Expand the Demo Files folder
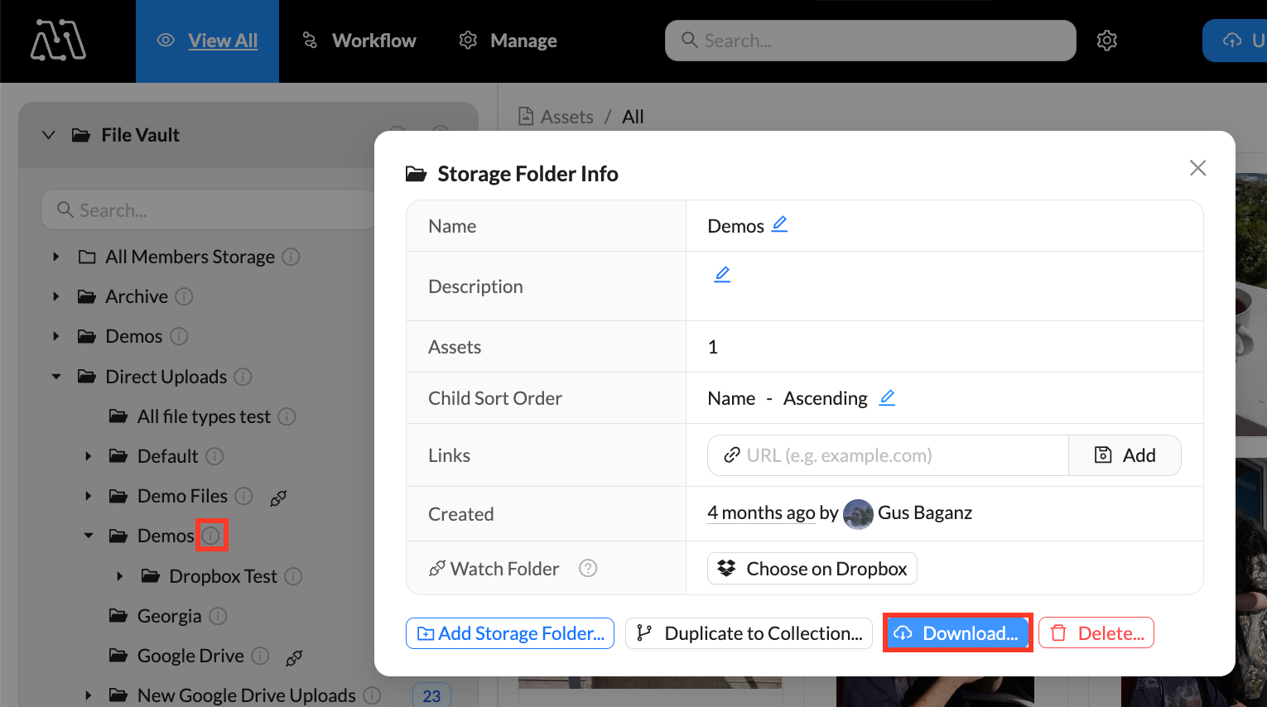This screenshot has height=707, width=1267. (88, 496)
